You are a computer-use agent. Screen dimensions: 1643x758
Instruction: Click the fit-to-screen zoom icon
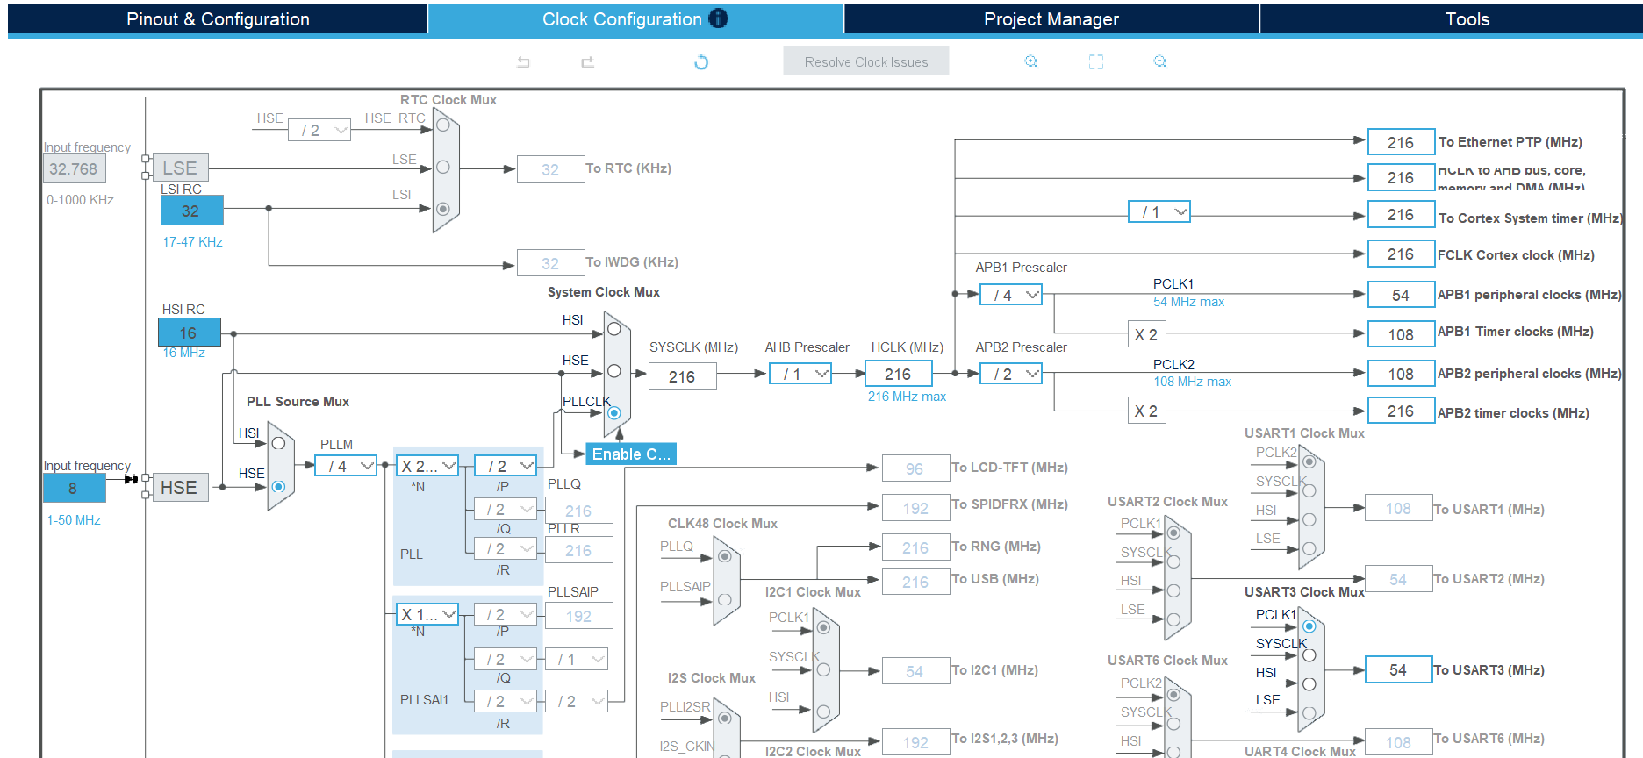point(1096,61)
